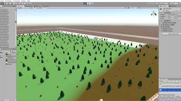Image resolution: width=181 pixels, height=101 pixels.
Task: Open the Account dropdown
Action: pos(164,4)
